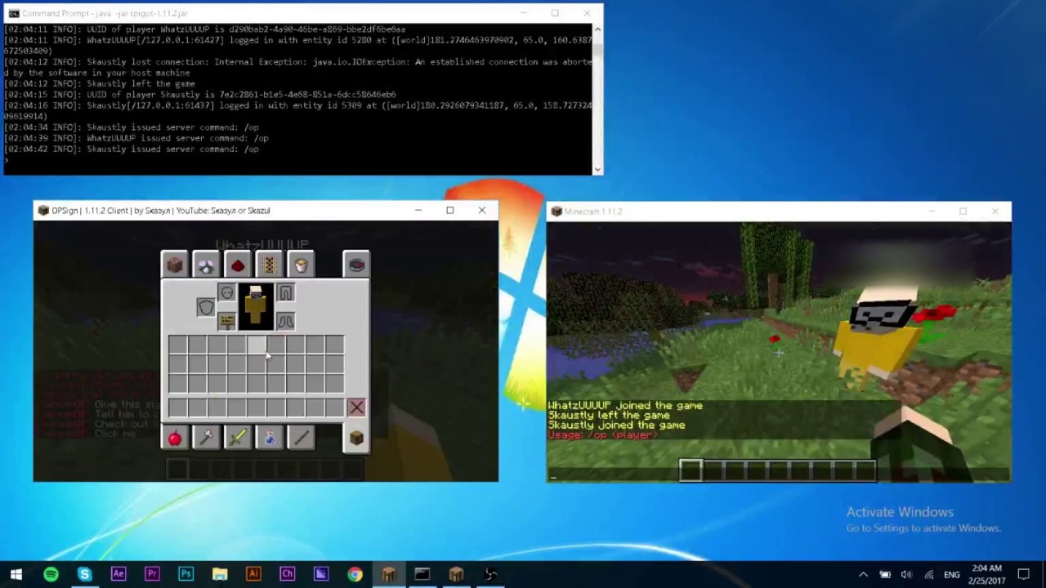
Task: Open the Redstone creative tab
Action: tap(237, 264)
